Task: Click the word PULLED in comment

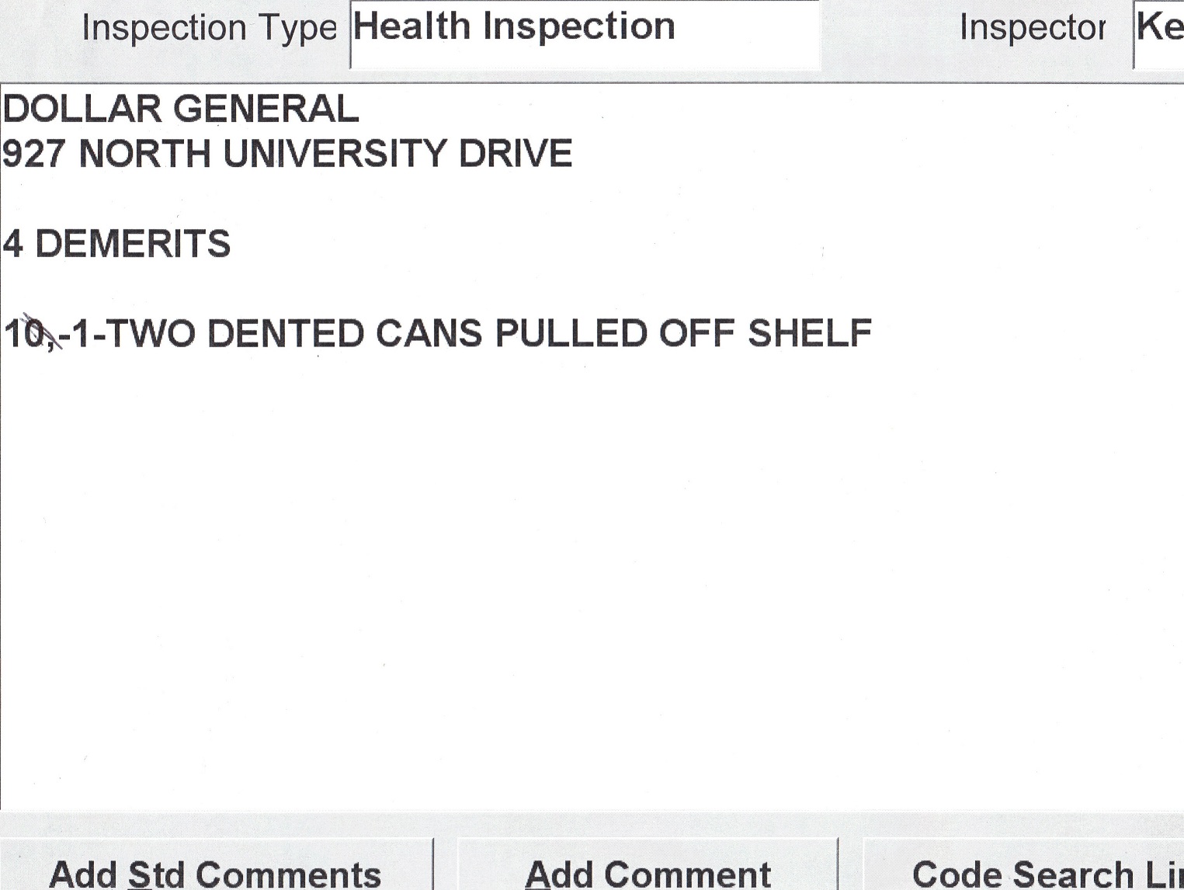Action: [571, 334]
